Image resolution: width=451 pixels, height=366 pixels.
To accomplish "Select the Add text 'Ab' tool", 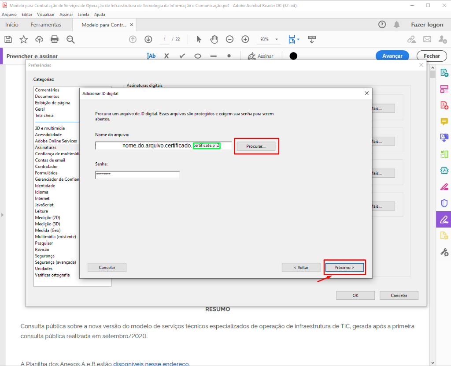I will point(151,56).
